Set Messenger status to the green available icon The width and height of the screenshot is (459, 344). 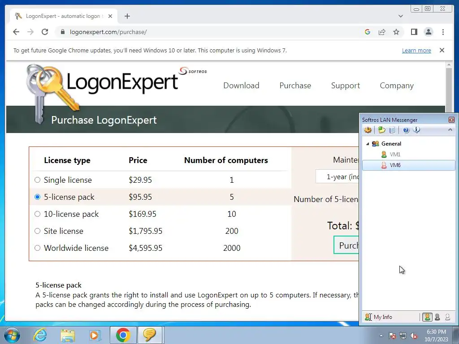[x=427, y=317]
